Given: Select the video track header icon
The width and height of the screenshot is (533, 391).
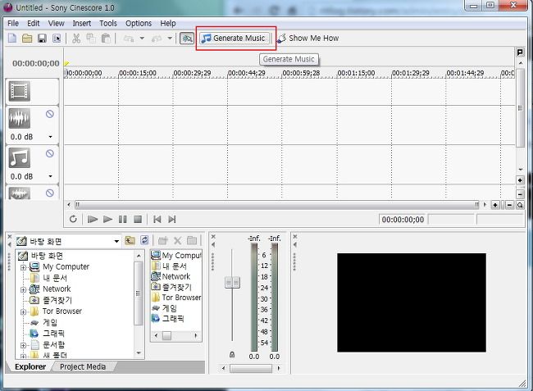Looking at the screenshot, I should (20, 91).
